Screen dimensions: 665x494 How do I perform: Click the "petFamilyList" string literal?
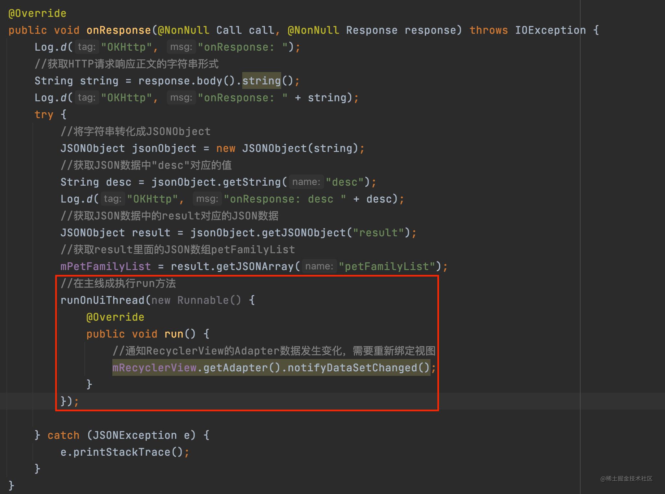tap(387, 266)
